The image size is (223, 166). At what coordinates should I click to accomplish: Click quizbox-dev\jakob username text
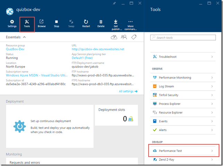(85, 67)
